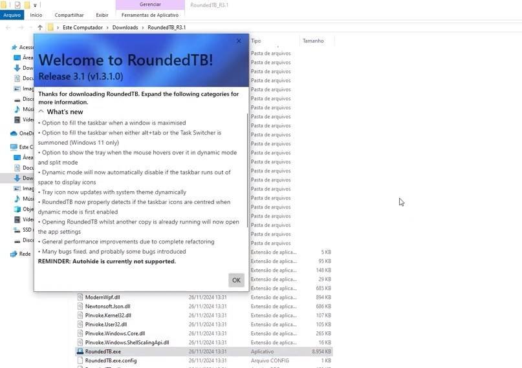Screen dimensions: 522x368
Task: Click the 148 KB size cell
Action: coord(323,270)
